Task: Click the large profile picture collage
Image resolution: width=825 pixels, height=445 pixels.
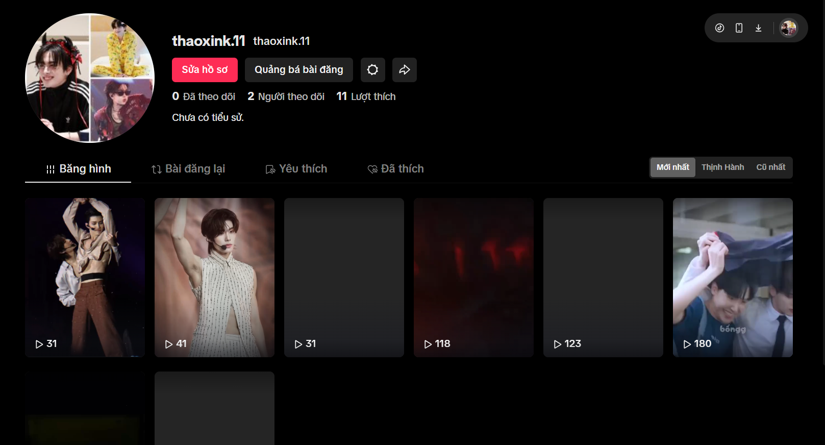Action: tap(90, 78)
